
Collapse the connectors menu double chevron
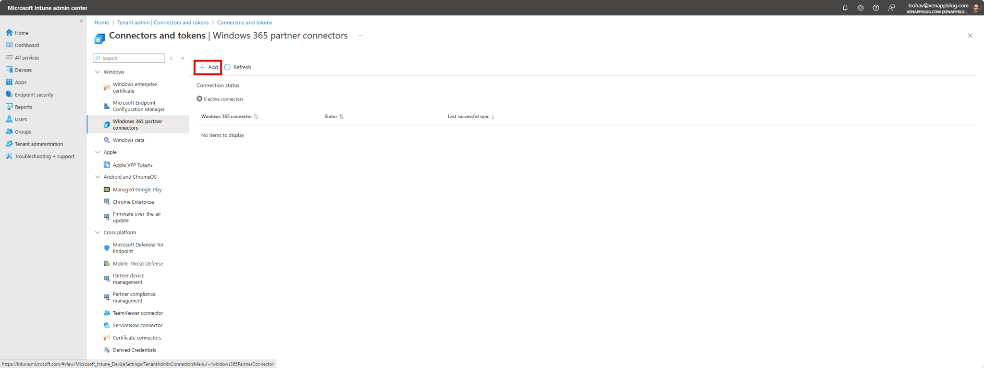[183, 58]
